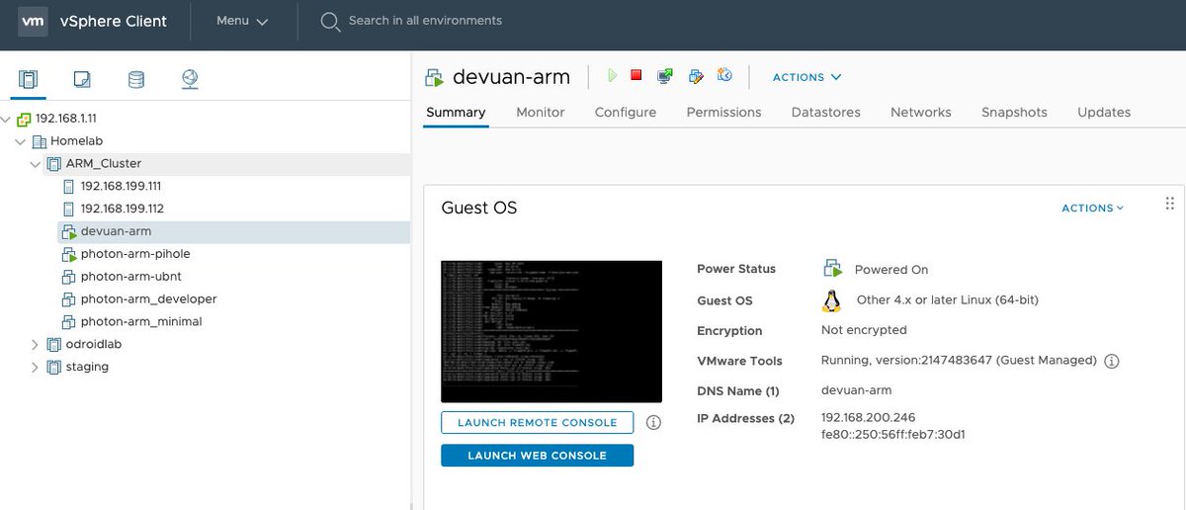Collapse the Homelab datacenter
The height and width of the screenshot is (510, 1186).
click(21, 141)
